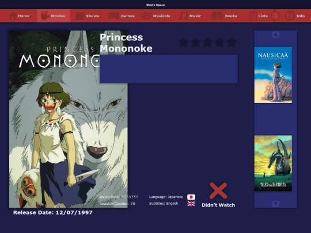Open the Info tab label

[x=301, y=16]
